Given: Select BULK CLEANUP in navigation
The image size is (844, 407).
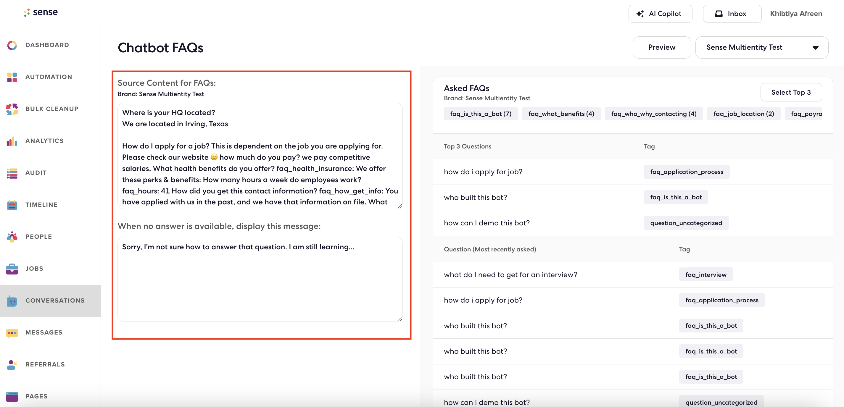Looking at the screenshot, I should coord(52,109).
